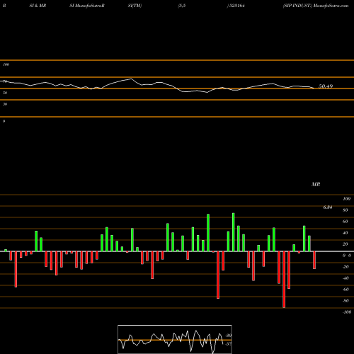Click the 100 axis label of RSI panel
Image resolution: width=354 pixels, height=354 pixels.
[x=6, y=64]
